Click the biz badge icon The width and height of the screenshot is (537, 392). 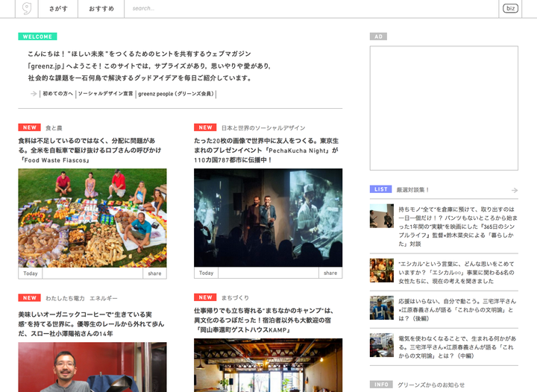[510, 8]
